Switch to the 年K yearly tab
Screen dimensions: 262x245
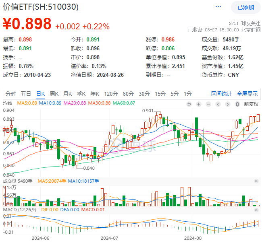pos(94,94)
